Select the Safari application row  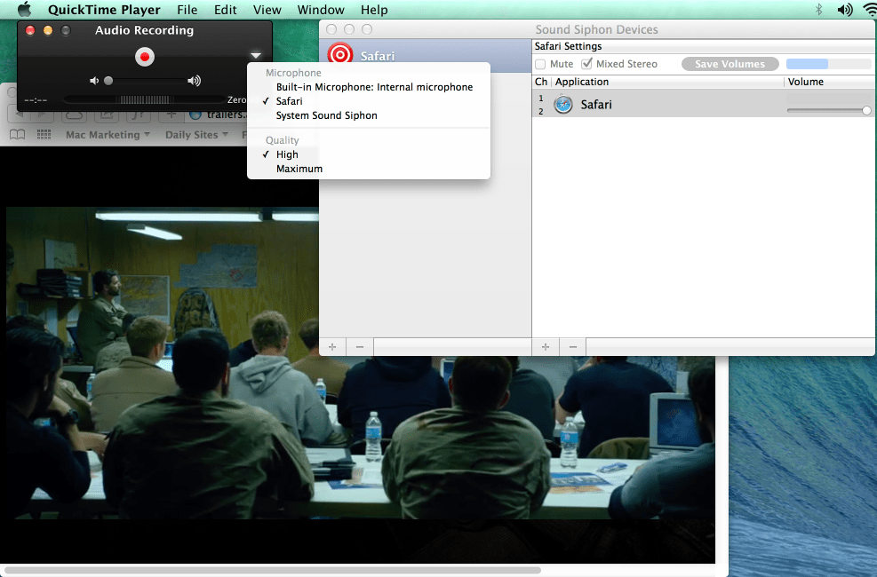click(704, 105)
